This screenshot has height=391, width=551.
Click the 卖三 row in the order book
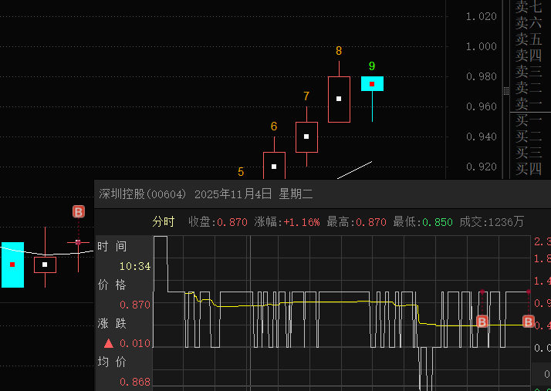[530, 72]
